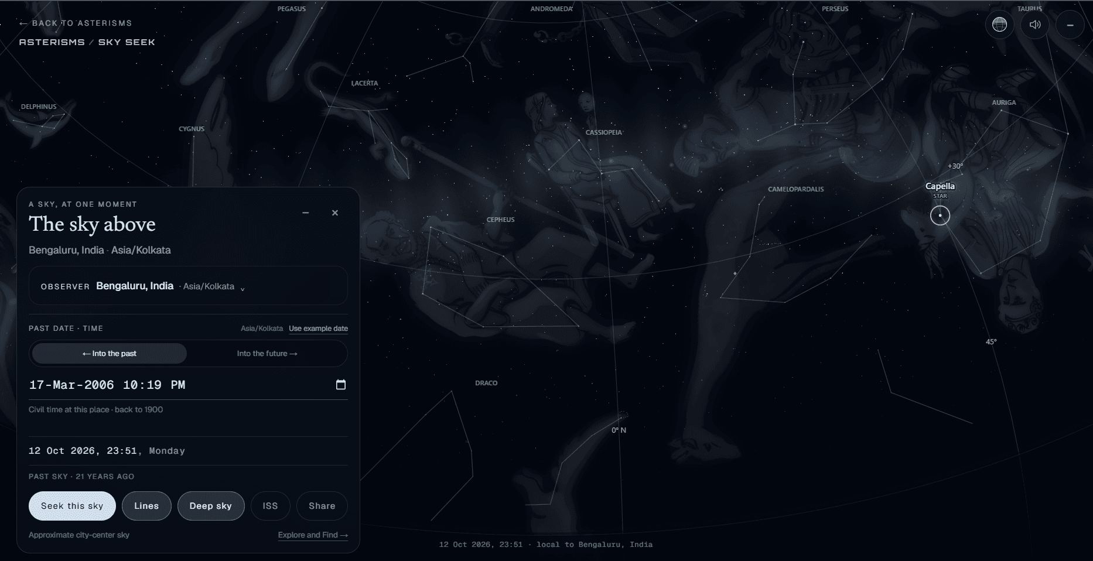Screen dimensions: 1093x561
Task: Click the Cepheus constellation label
Action: [x=501, y=220]
